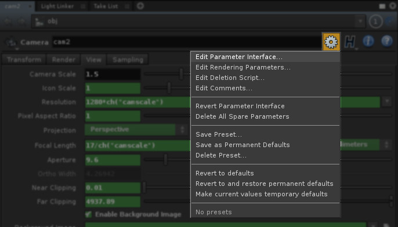Click the Aperture slider handle
398x227 pixels.
(165, 160)
